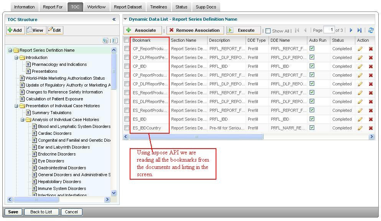
Task: Edit the ES_DLPReportPe row with pencil icon
Action: (360, 101)
